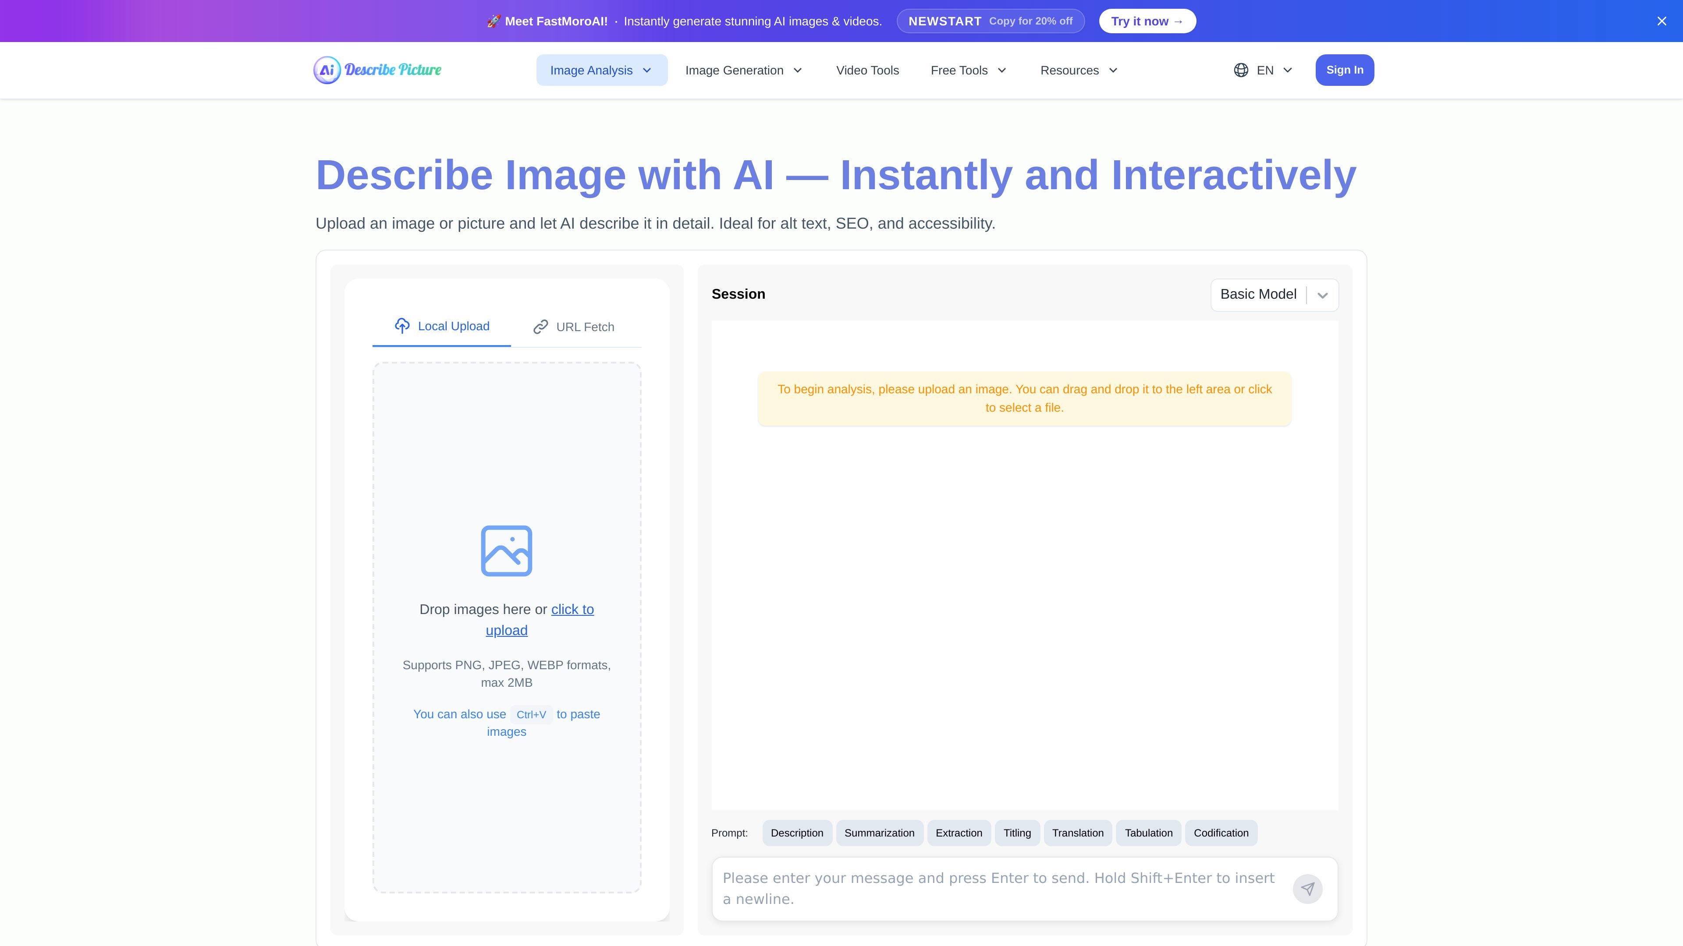Click the Describe Picture logo icon

[327, 70]
